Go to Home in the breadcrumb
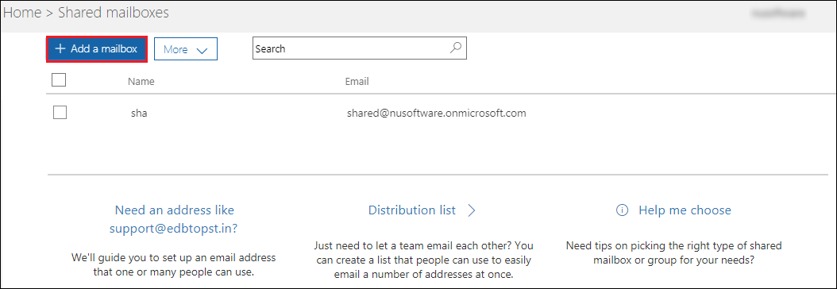837x289 pixels. [22, 12]
